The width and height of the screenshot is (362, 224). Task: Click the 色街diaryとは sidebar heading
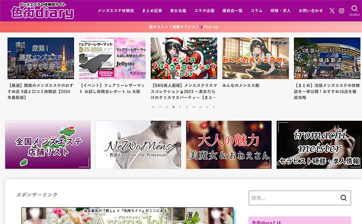coord(266,222)
